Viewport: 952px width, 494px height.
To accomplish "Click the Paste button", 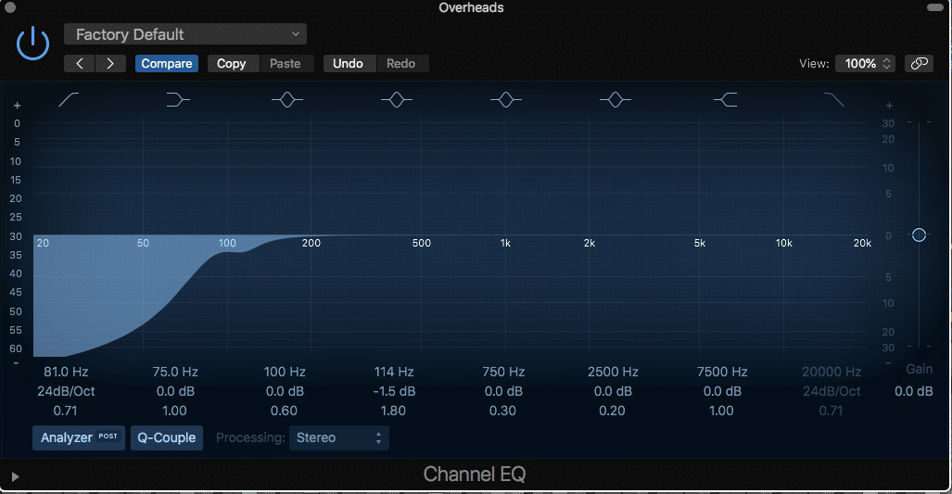I will point(286,64).
